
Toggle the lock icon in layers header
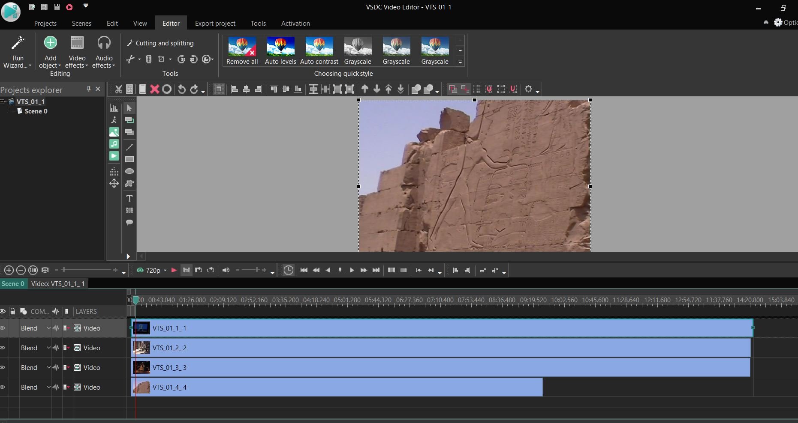(13, 311)
